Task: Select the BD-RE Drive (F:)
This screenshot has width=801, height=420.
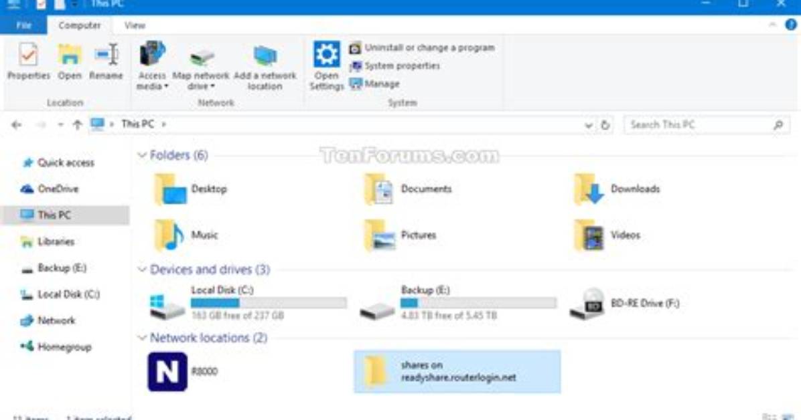Action: [625, 304]
